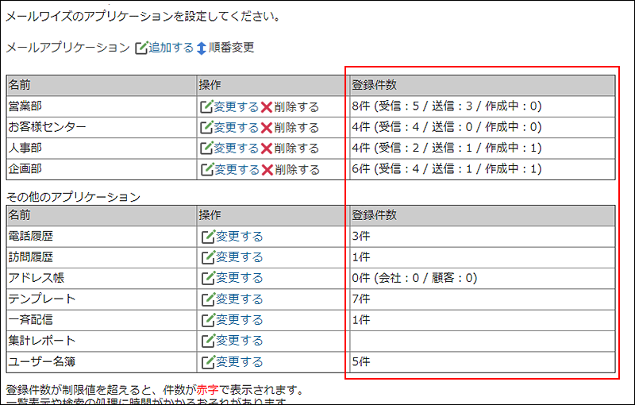The image size is (635, 405).
Task: Click the edit icon in 営業部 row
Action: [x=206, y=107]
